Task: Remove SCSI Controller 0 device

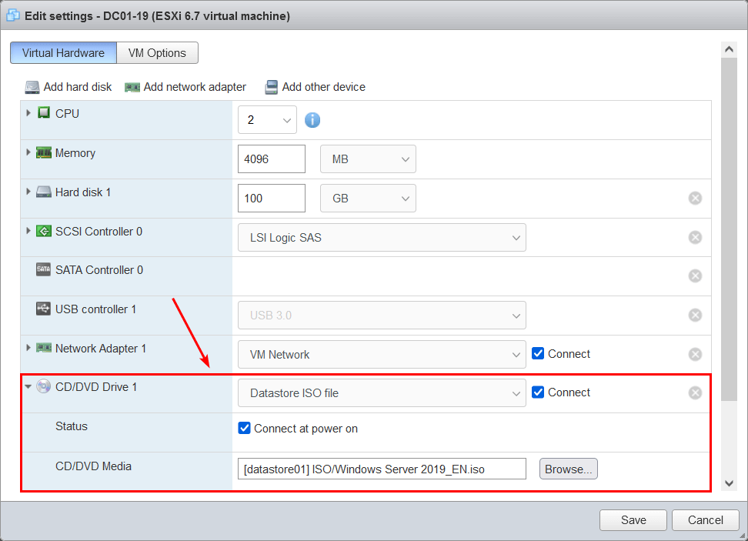Action: tap(695, 237)
